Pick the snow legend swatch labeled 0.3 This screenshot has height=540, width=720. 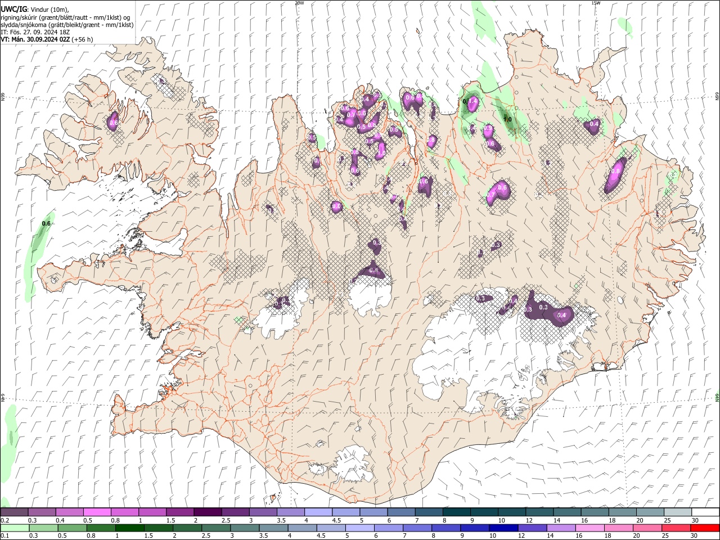pos(42,512)
